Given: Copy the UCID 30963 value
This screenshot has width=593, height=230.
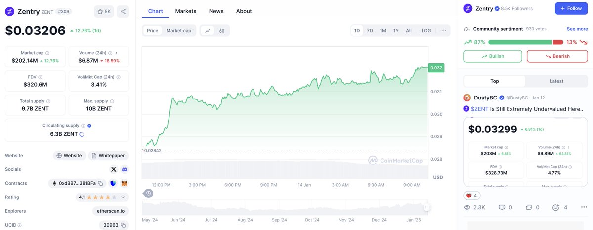Looking at the screenshot, I should click(x=123, y=225).
